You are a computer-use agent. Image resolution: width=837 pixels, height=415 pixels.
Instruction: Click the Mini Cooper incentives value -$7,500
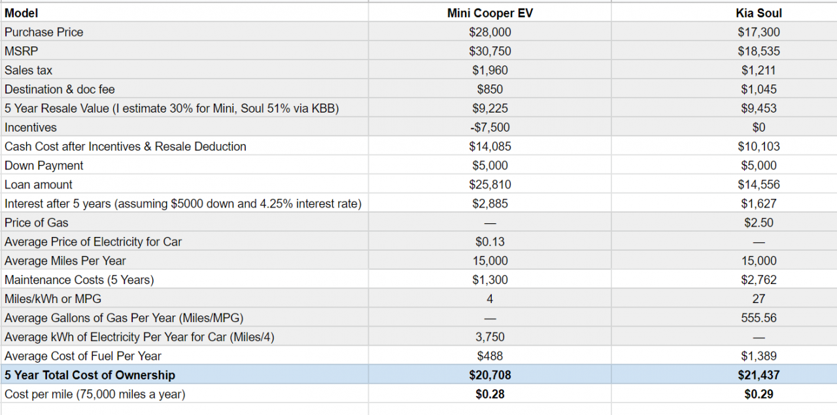pos(490,127)
